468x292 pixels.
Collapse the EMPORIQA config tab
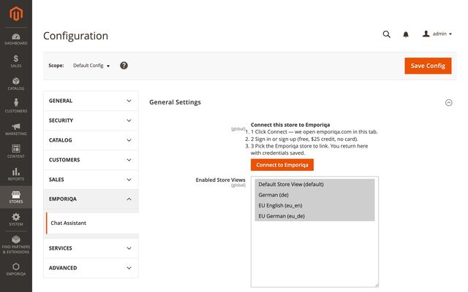point(91,199)
